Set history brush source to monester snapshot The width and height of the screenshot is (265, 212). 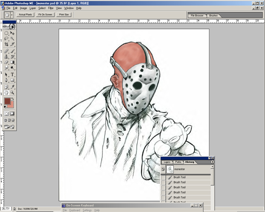click(x=163, y=169)
